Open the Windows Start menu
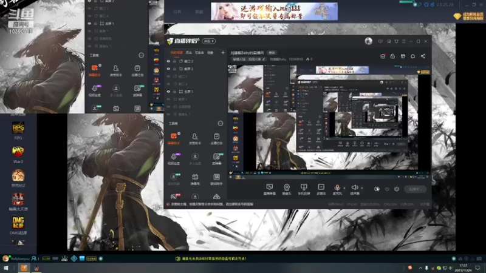The image size is (486, 273). tap(6, 268)
